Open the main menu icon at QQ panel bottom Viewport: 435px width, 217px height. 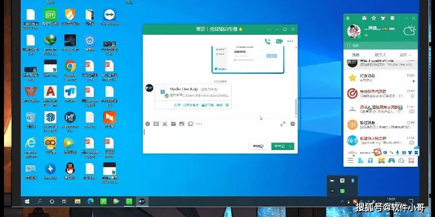click(x=350, y=160)
